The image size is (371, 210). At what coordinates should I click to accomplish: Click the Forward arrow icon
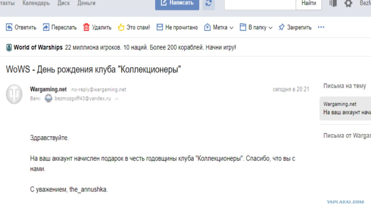point(46,27)
